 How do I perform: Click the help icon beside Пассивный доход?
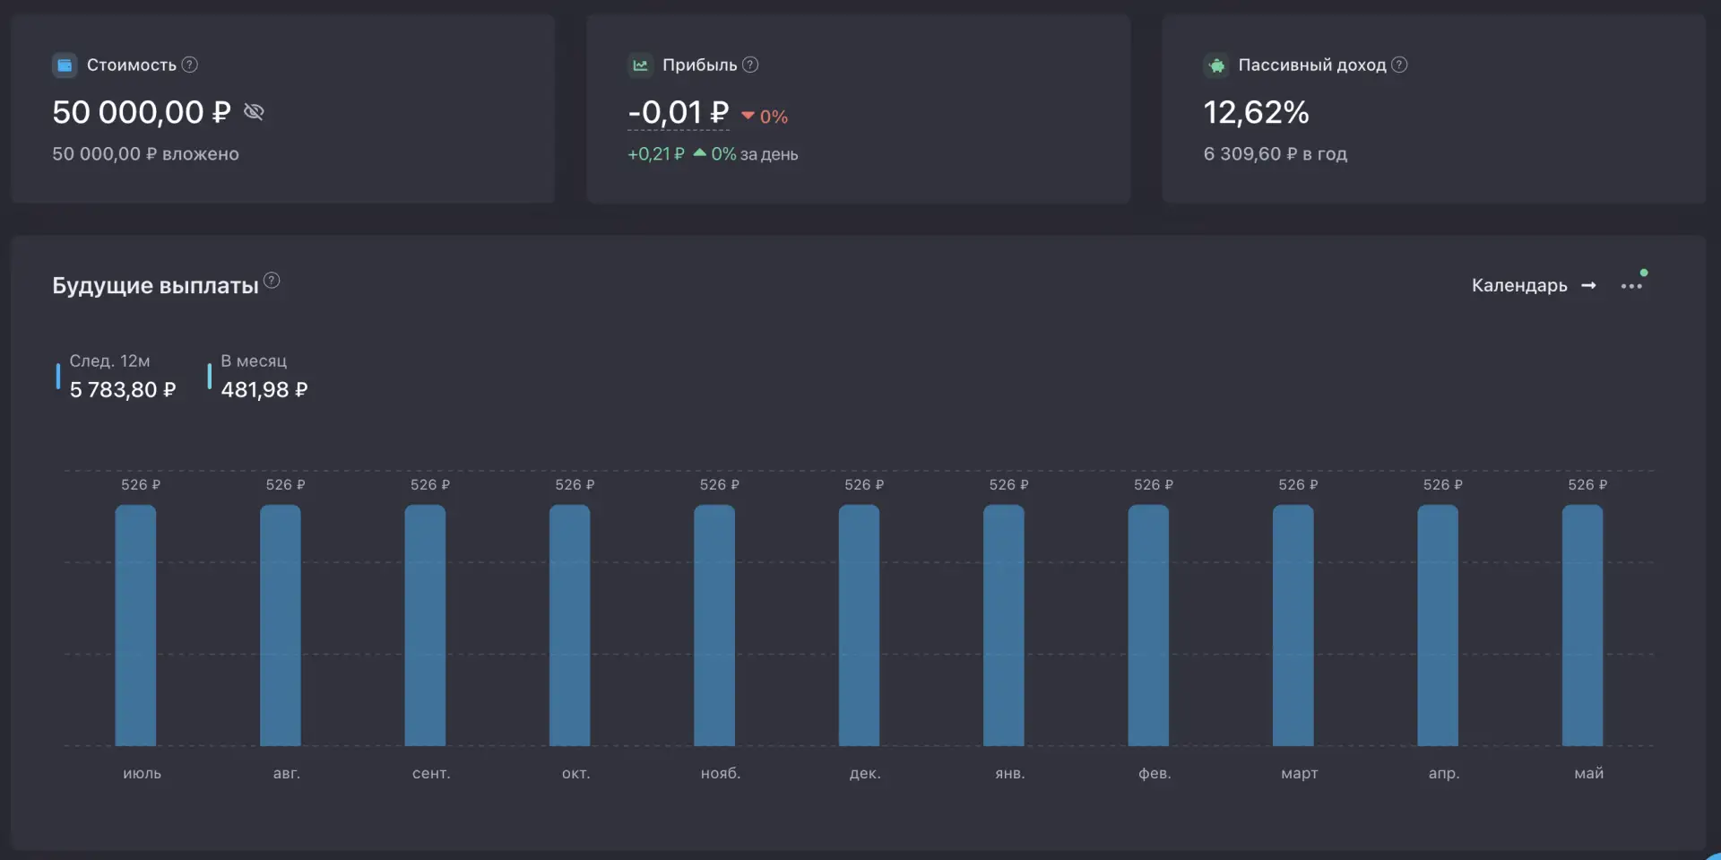(x=1399, y=65)
